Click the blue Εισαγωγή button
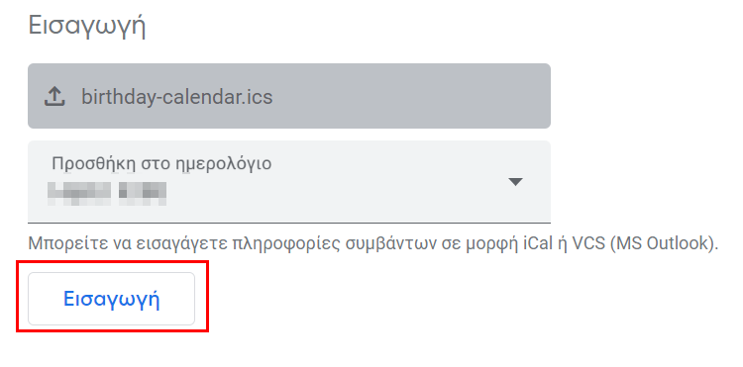Screen dimensions: 743x367 tap(111, 299)
